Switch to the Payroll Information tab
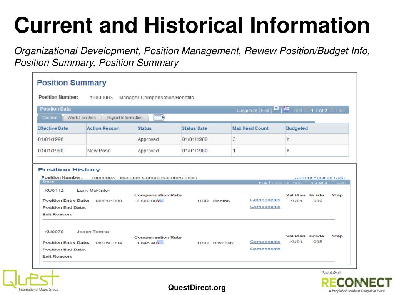 pos(125,118)
